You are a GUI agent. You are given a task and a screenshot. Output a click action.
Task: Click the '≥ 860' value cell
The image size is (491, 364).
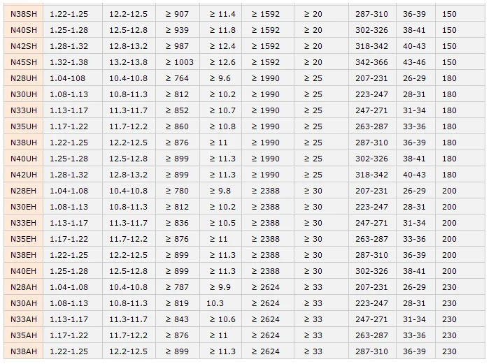[178, 126]
